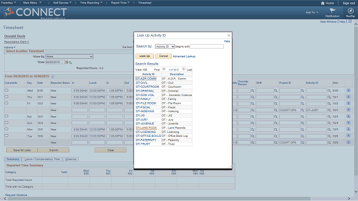Click the comment bubble for Sat 10/3

(6, 116)
